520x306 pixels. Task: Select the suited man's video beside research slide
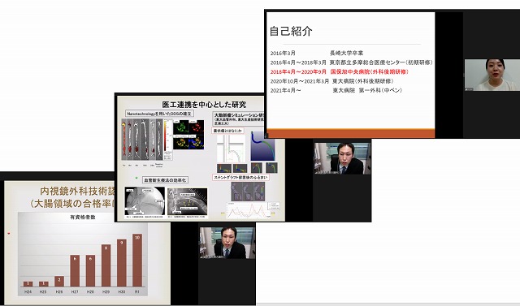342,158
